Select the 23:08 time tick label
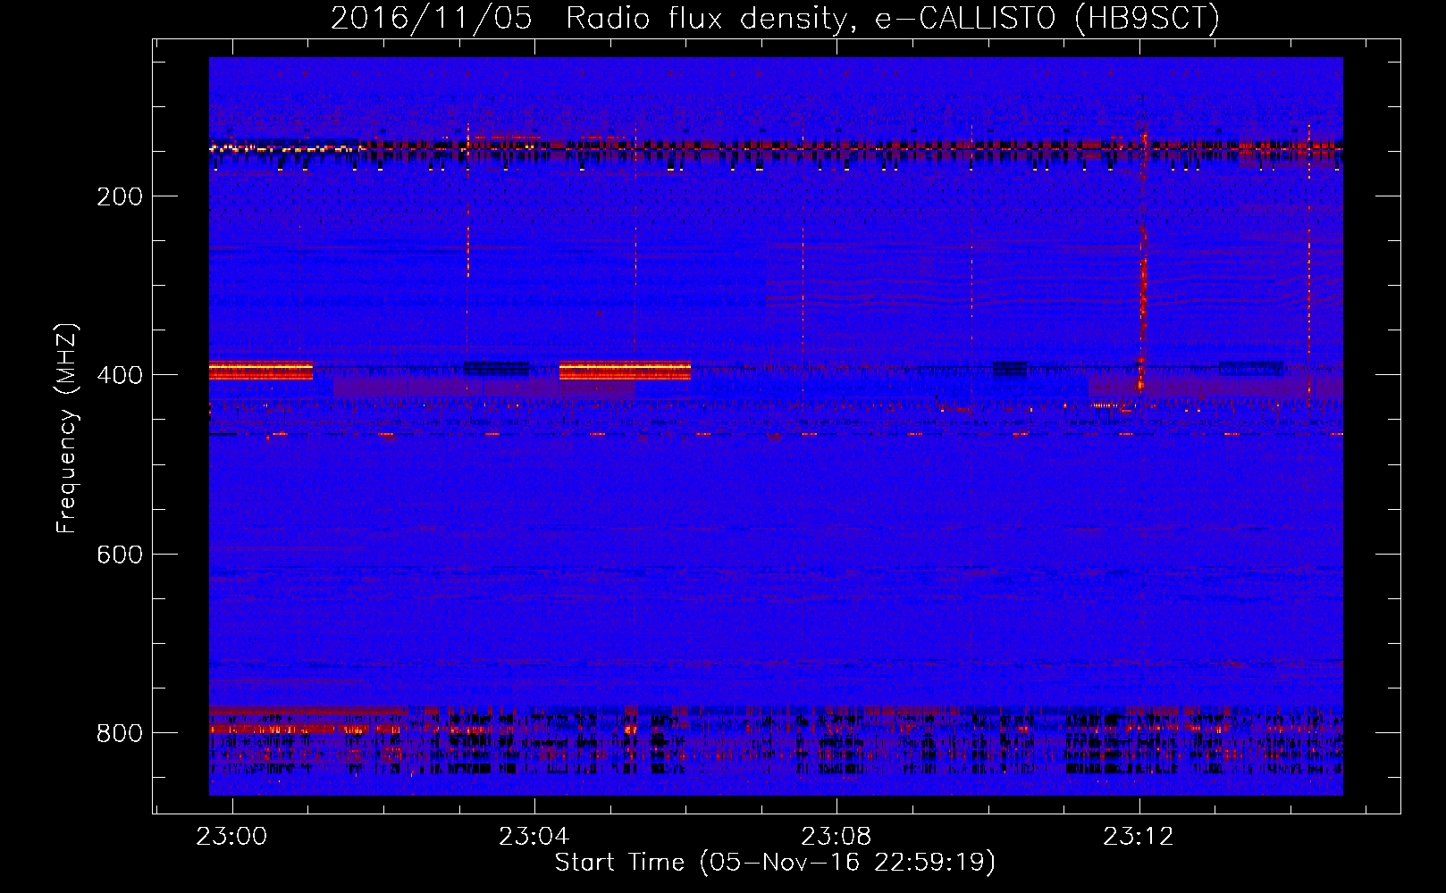The height and width of the screenshot is (893, 1446). click(x=836, y=837)
